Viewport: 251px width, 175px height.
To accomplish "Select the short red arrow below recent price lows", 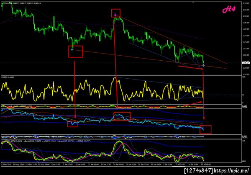I will 190,68.
